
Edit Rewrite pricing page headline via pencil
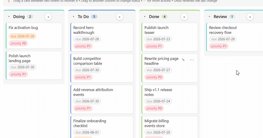click(x=183, y=60)
